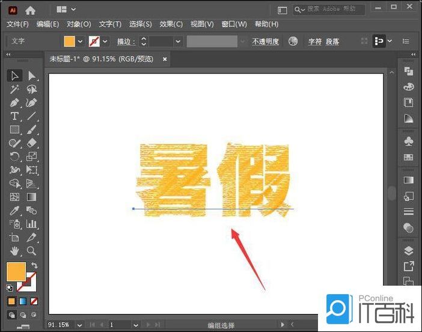This screenshot has height=332, width=422.
Task: Open the artboard number dropdown
Action: click(136, 325)
